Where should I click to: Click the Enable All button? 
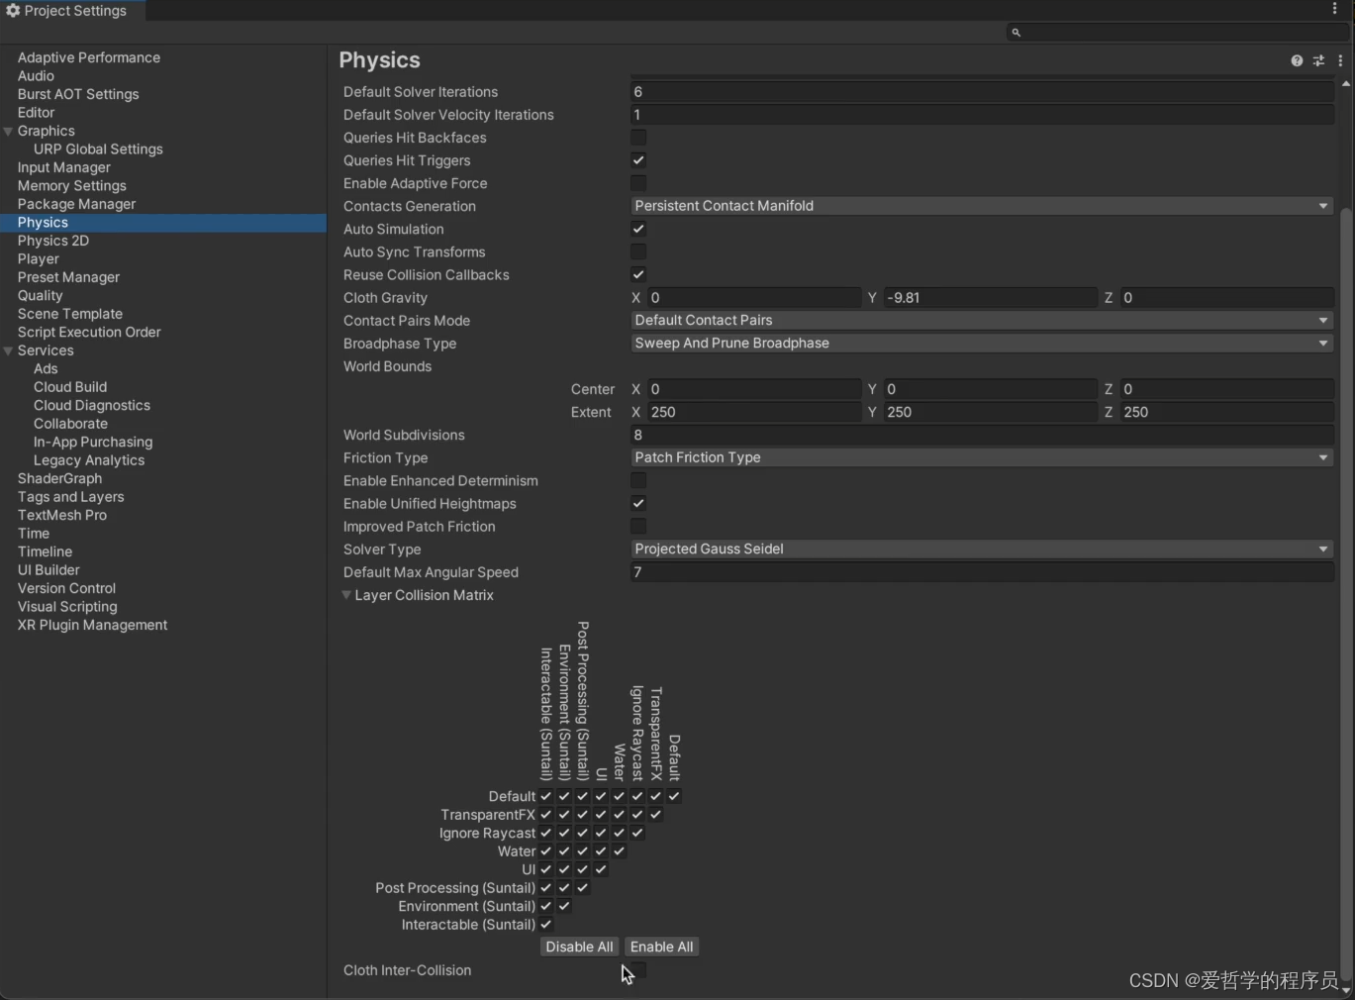click(x=661, y=947)
